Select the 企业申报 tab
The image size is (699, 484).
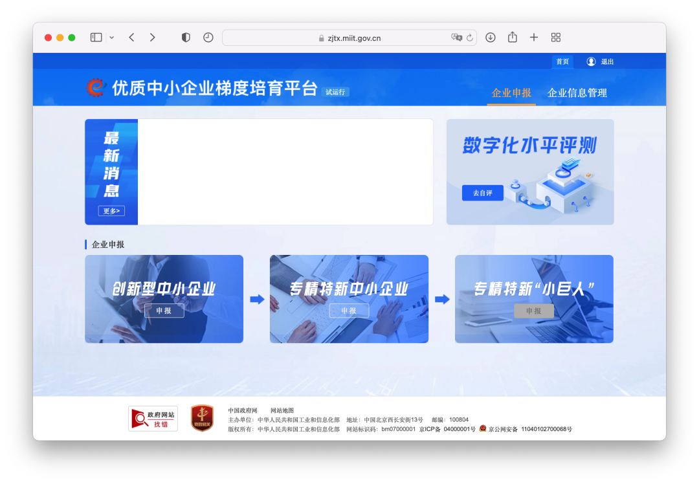pos(511,93)
